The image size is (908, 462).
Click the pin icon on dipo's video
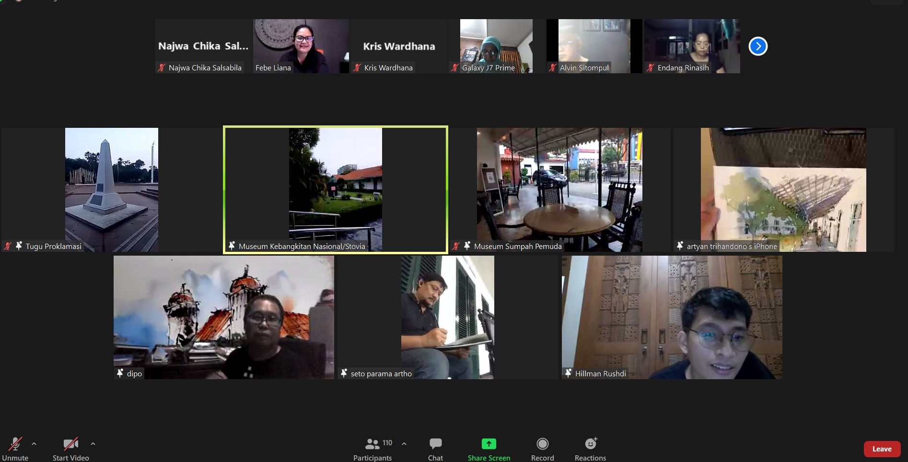[x=120, y=373]
